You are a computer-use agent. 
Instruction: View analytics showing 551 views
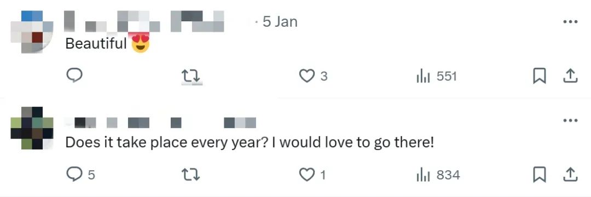click(436, 77)
